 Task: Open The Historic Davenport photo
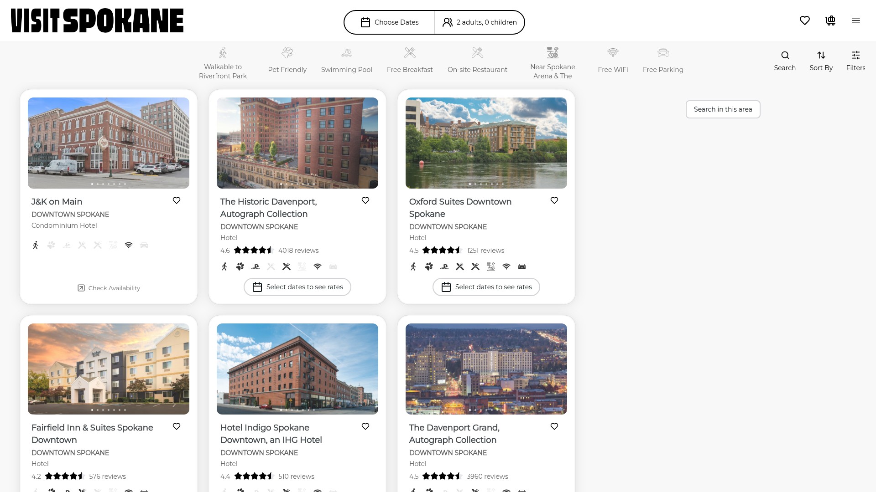click(297, 143)
